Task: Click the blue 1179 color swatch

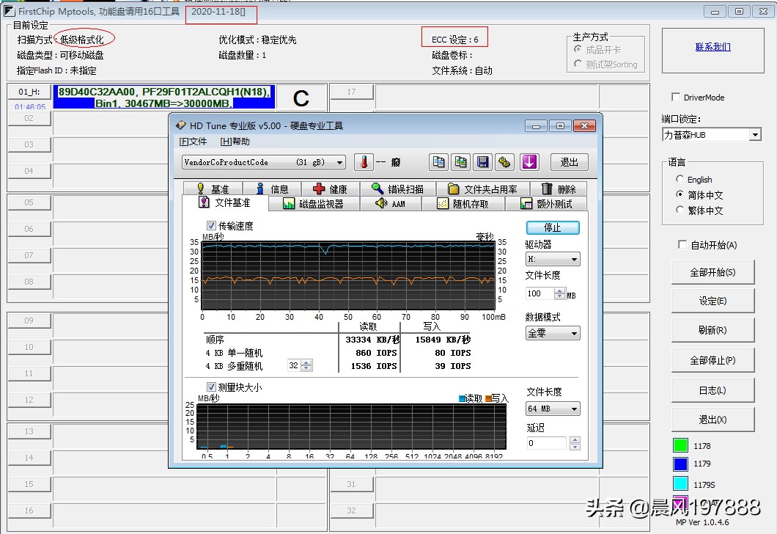Action: pyautogui.click(x=680, y=464)
